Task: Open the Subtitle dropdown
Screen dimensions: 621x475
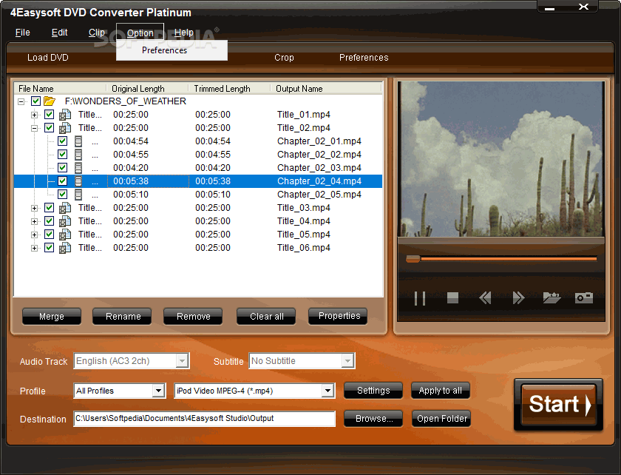Action: 347,361
